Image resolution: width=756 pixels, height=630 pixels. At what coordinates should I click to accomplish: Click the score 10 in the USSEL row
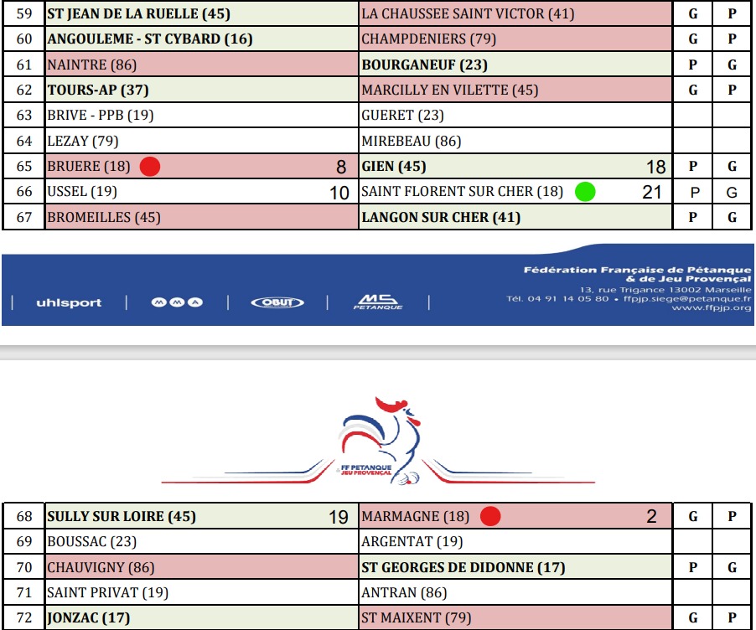click(339, 193)
